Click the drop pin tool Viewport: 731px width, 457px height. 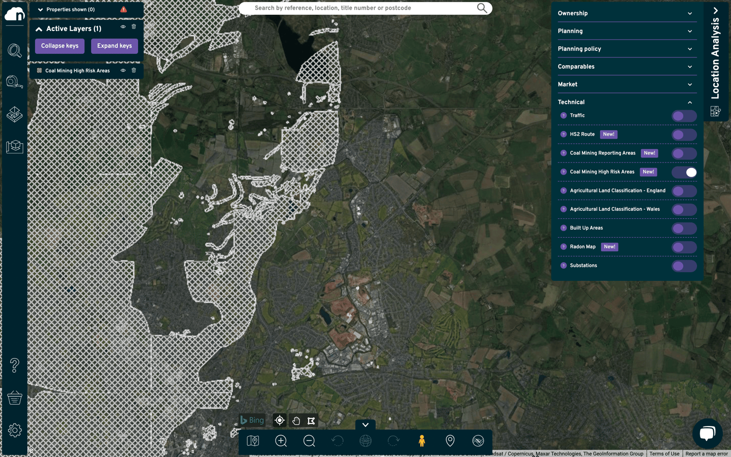(x=450, y=441)
